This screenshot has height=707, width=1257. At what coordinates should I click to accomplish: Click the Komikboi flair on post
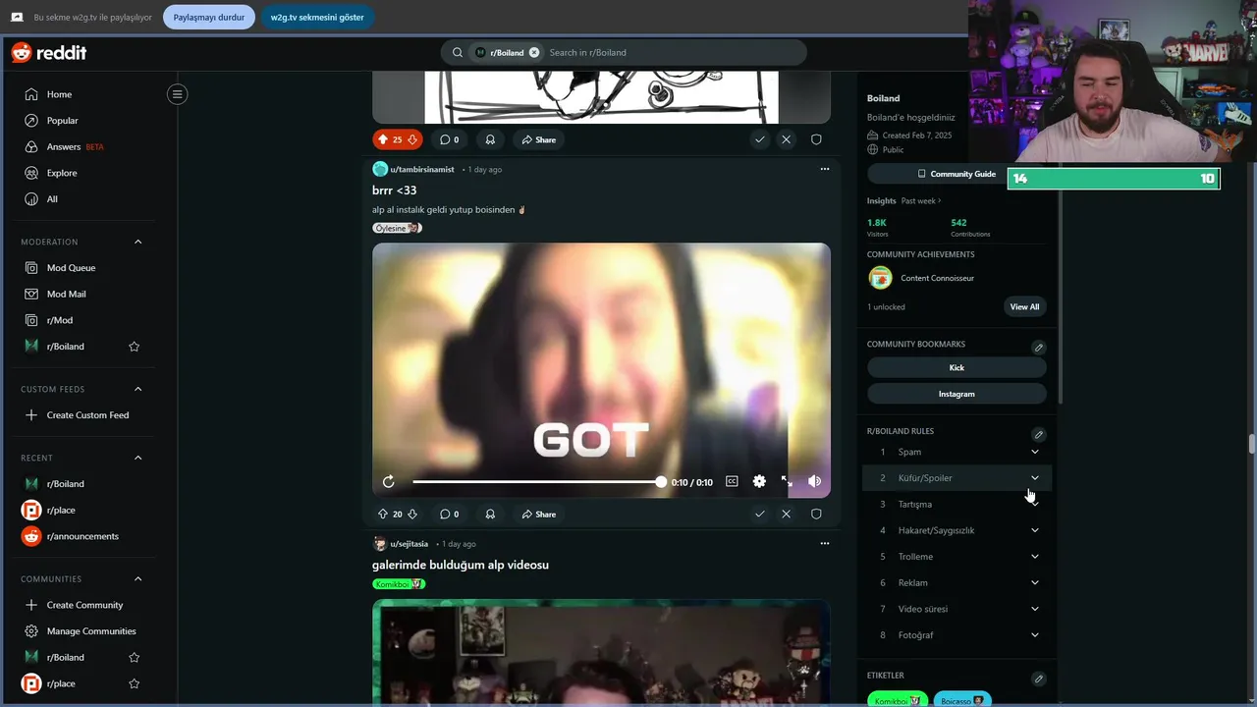[x=399, y=583]
